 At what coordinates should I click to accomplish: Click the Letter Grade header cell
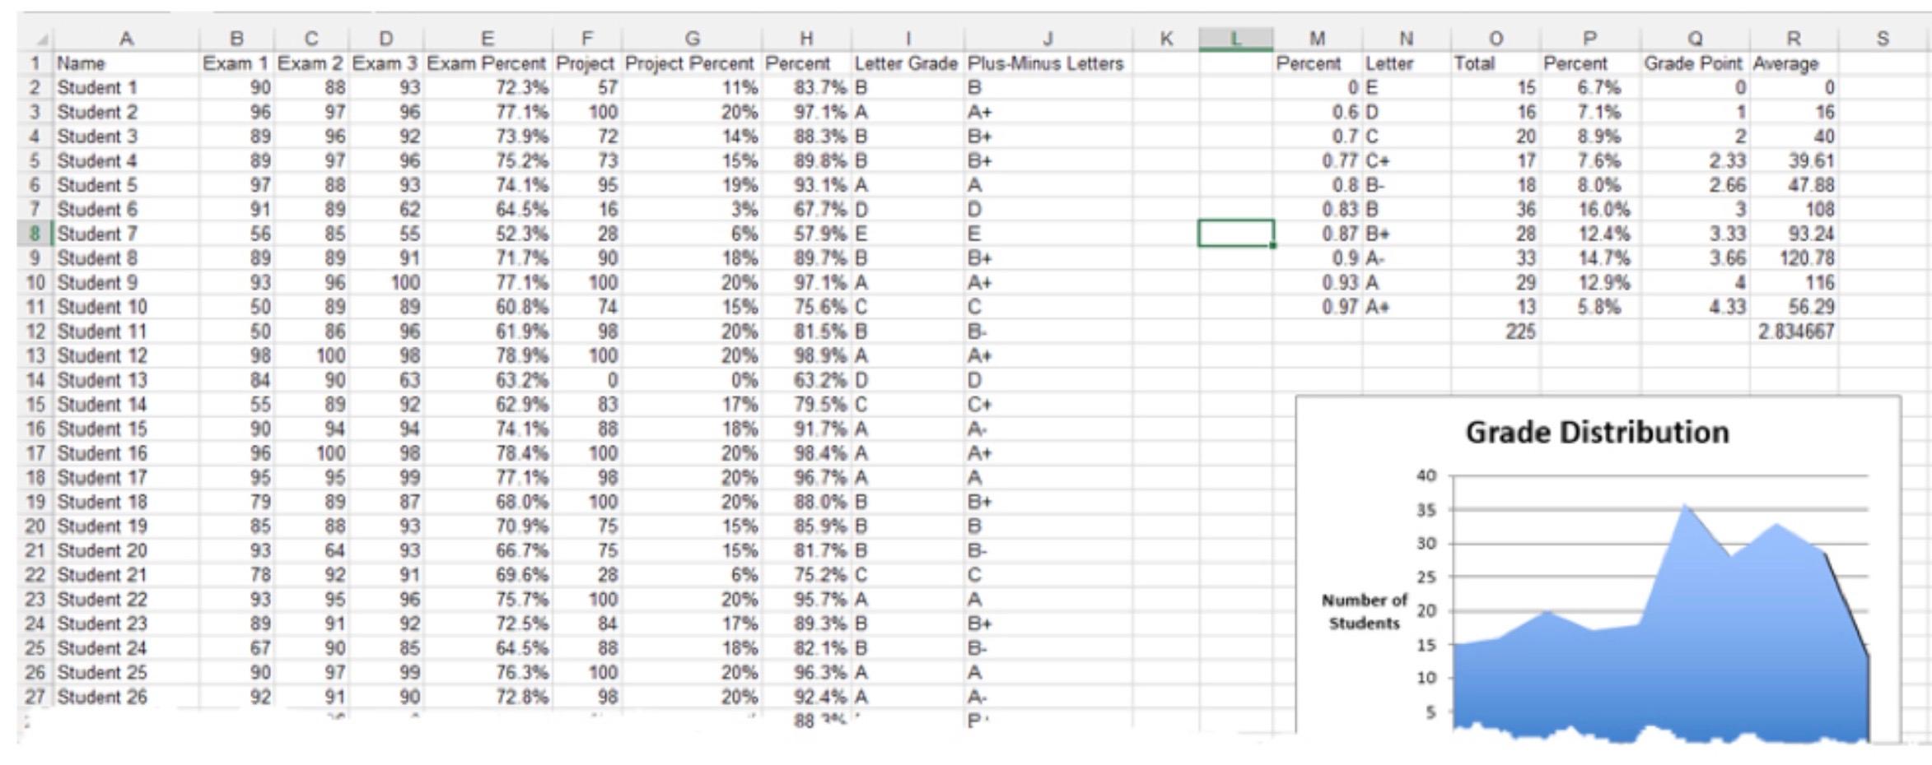pyautogui.click(x=907, y=63)
